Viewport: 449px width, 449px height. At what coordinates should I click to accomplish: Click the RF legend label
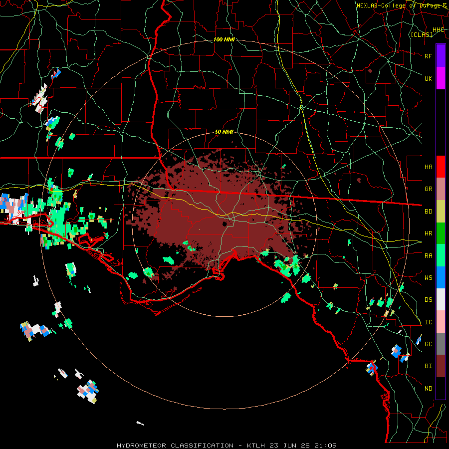coord(428,56)
